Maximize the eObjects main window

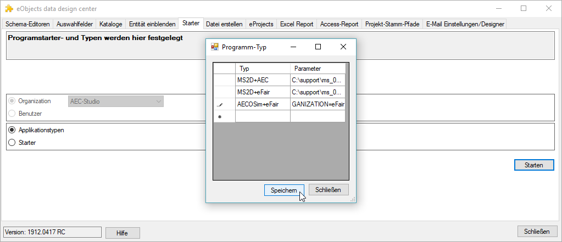(x=524, y=9)
